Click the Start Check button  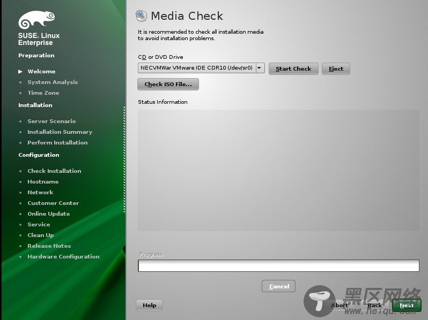293,68
